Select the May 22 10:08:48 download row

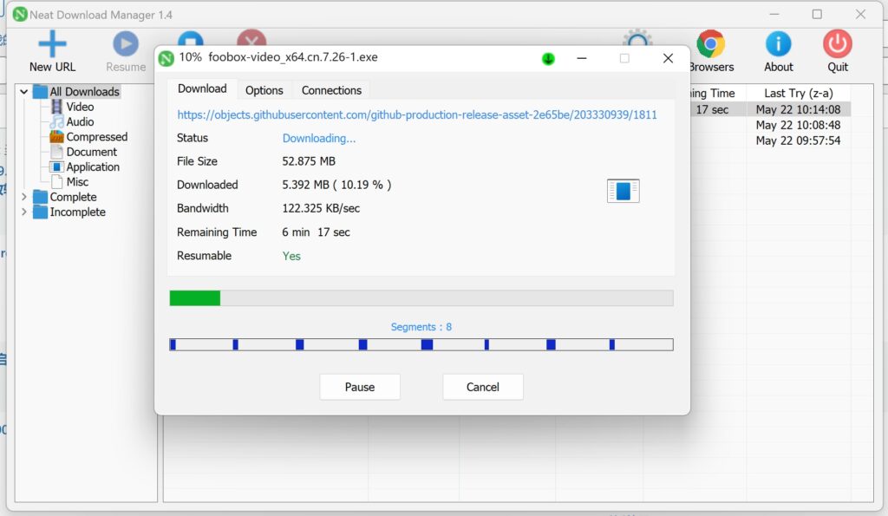(798, 125)
